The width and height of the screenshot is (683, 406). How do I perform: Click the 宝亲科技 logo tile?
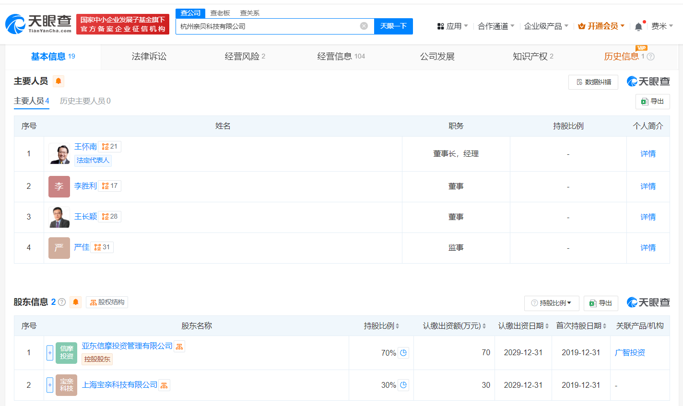coord(66,385)
